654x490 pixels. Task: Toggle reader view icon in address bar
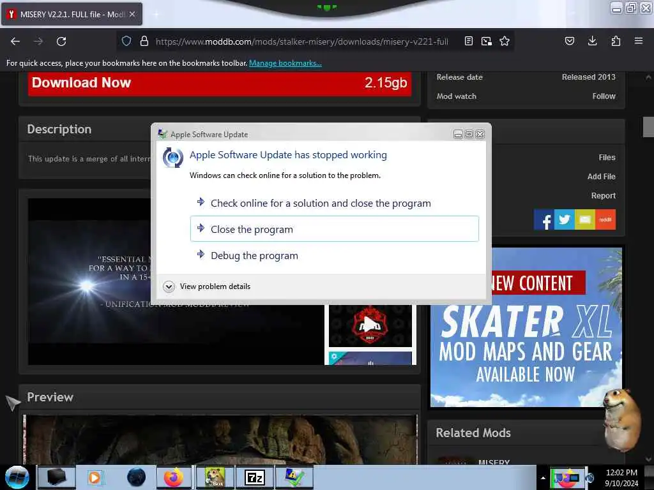tap(468, 41)
